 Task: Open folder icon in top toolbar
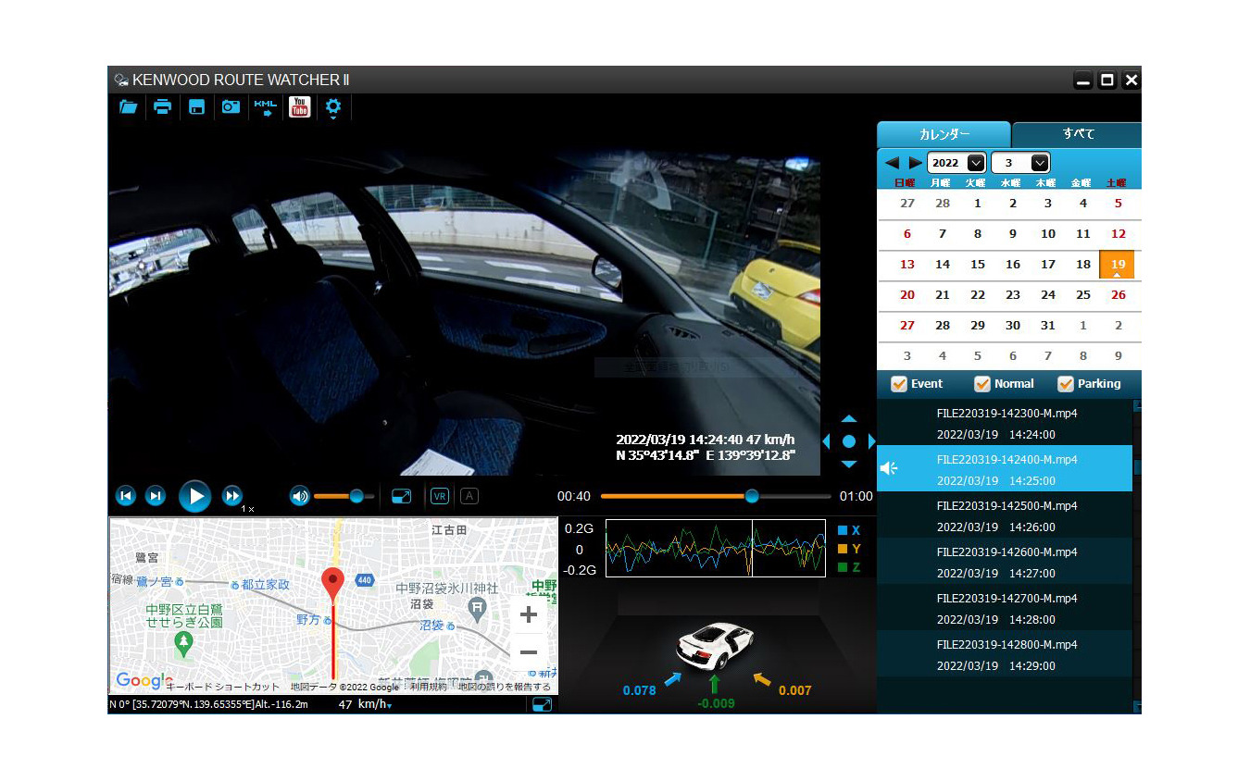(128, 107)
